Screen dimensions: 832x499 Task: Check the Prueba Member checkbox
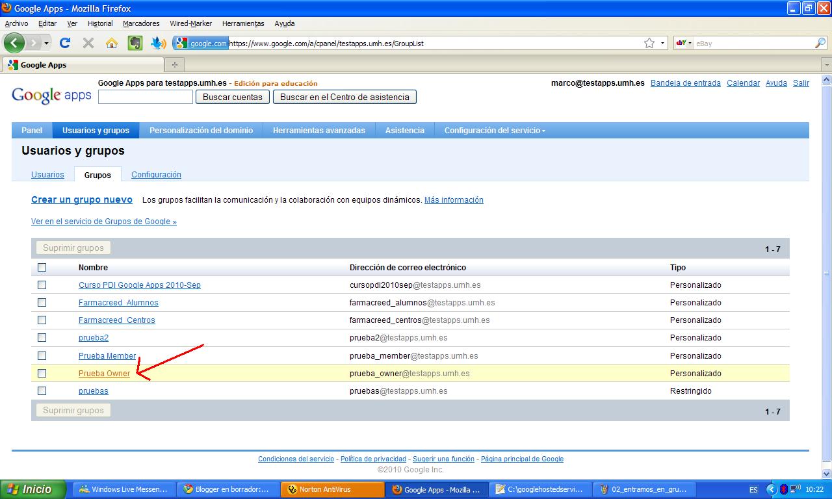coord(42,355)
